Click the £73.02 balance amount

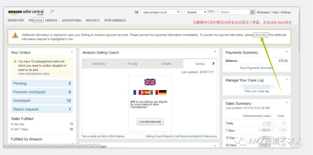point(283,61)
